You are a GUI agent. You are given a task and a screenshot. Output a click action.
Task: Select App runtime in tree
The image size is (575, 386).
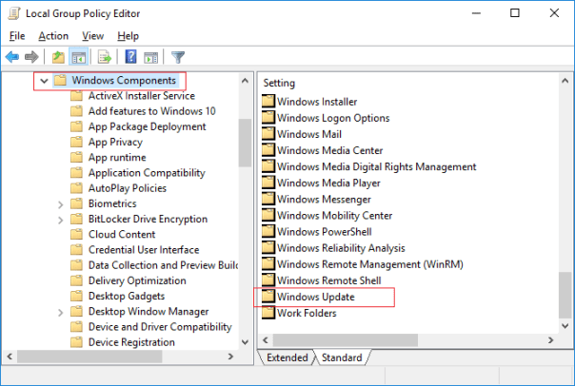tap(117, 158)
